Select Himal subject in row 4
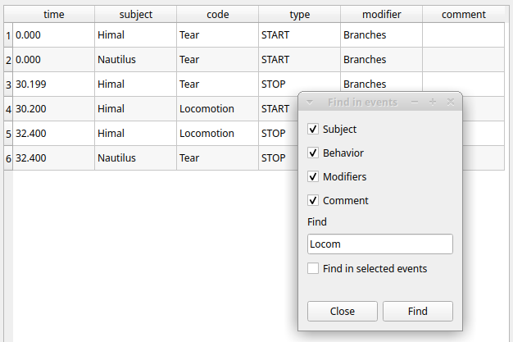 [x=136, y=109]
